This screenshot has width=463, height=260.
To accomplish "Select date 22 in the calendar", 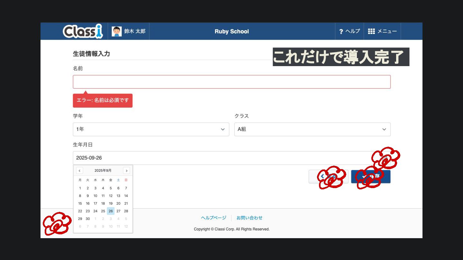I will [80, 211].
